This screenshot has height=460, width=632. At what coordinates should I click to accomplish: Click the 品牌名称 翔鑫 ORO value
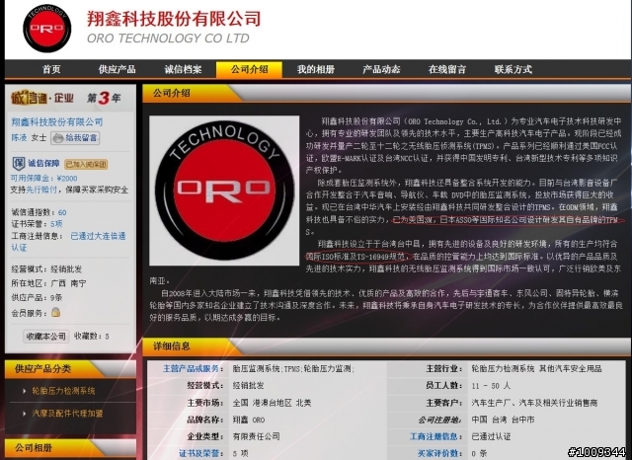coord(248,420)
